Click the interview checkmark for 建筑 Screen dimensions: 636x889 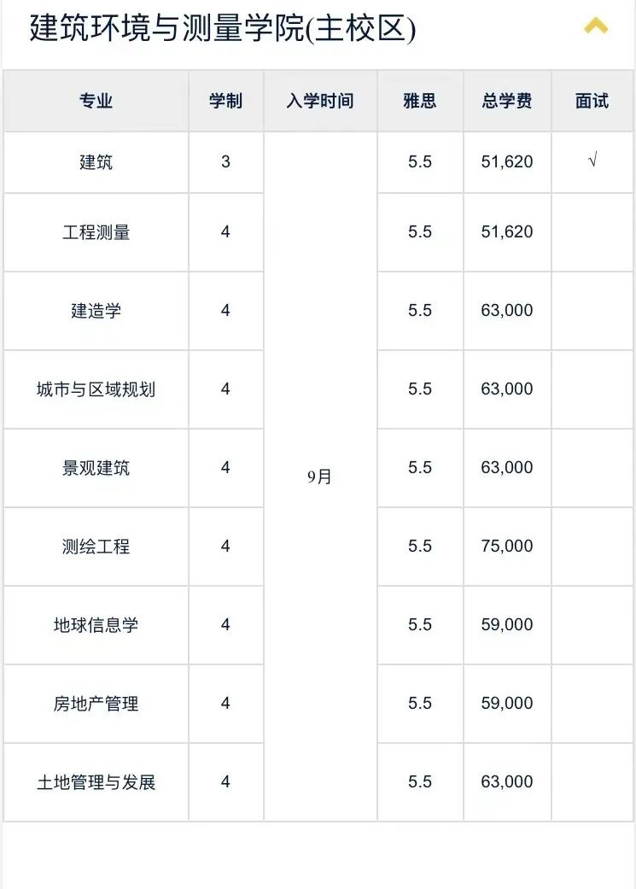(592, 161)
